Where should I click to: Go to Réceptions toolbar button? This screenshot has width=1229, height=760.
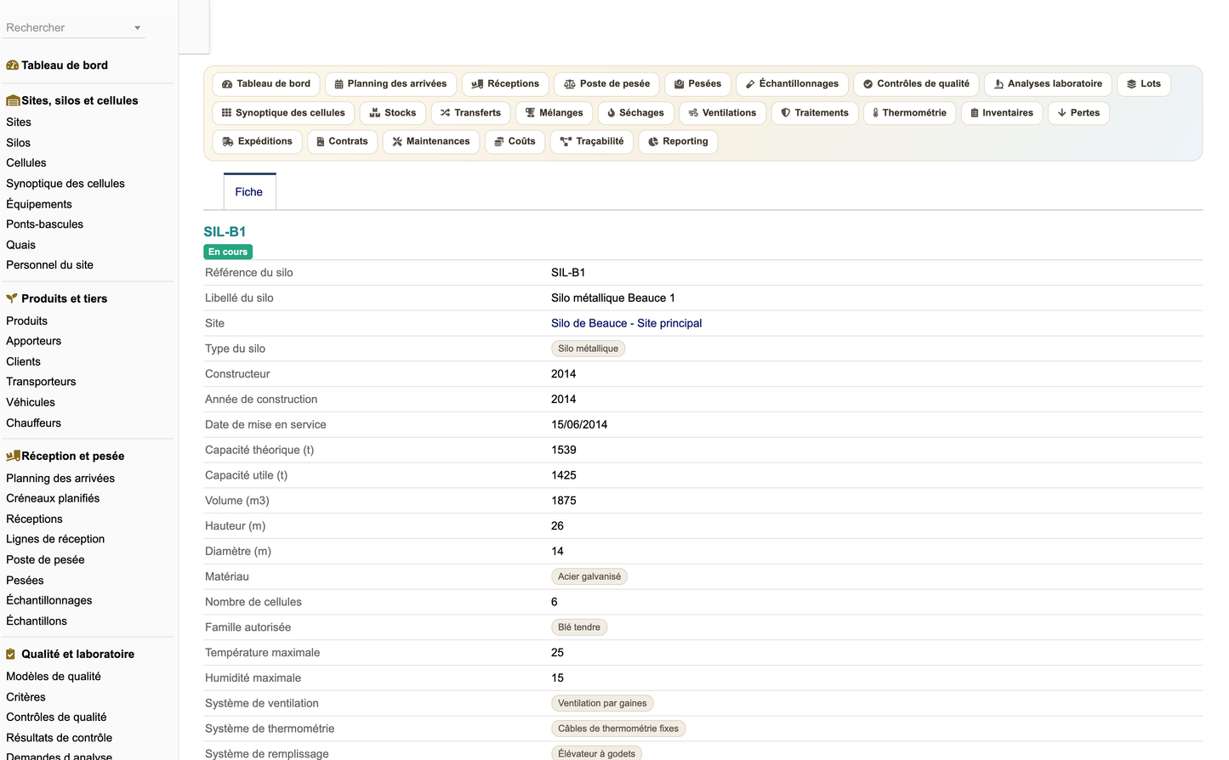tap(505, 84)
